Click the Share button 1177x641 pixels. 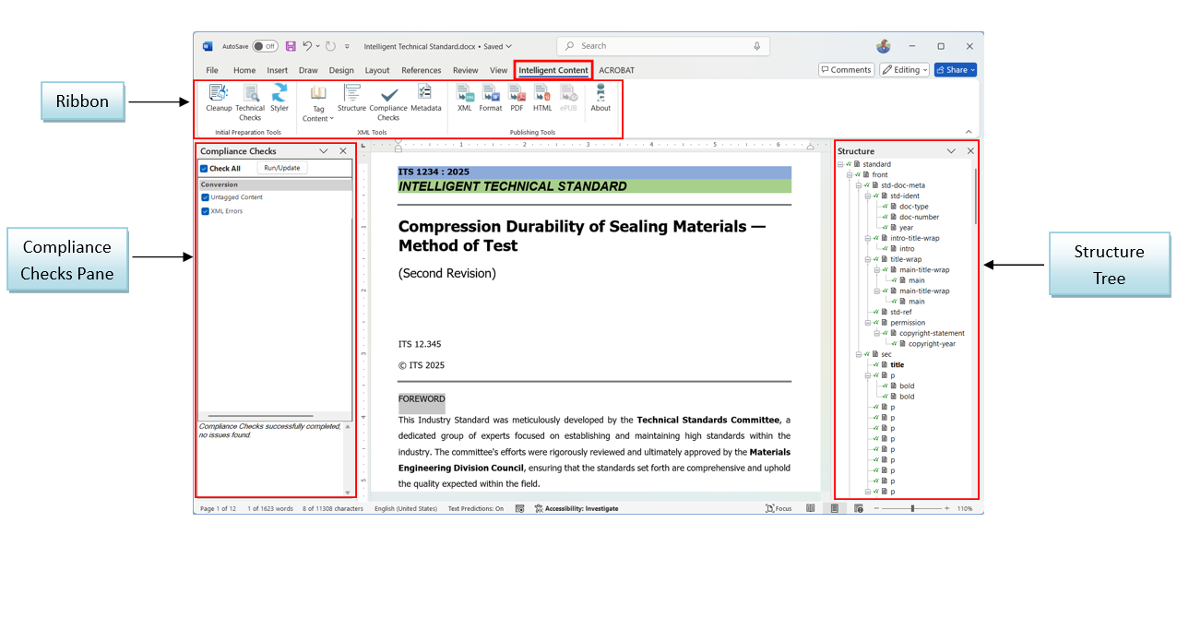pos(955,70)
